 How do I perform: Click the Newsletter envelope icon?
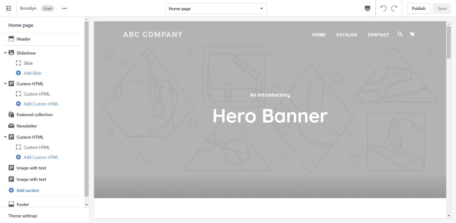point(11,126)
